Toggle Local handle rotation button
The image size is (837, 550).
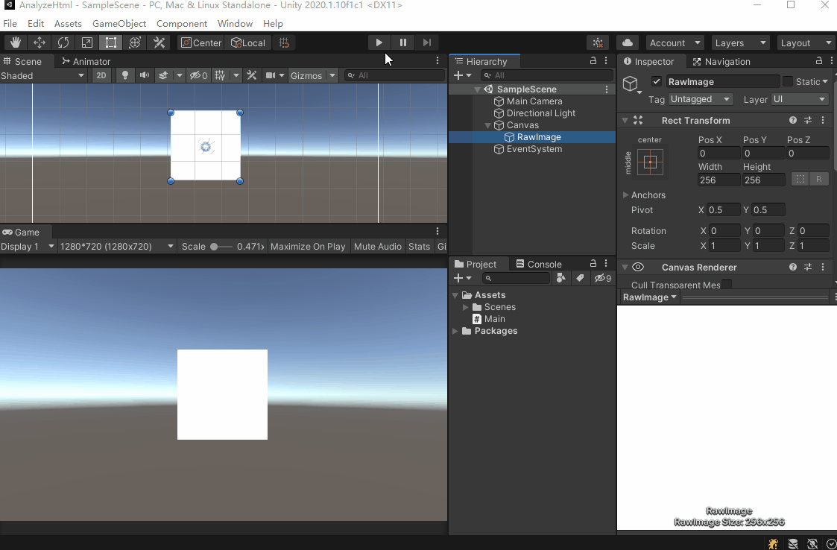pos(248,42)
